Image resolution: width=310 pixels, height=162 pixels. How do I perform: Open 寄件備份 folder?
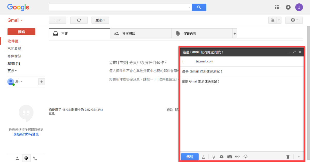pyautogui.click(x=14, y=56)
